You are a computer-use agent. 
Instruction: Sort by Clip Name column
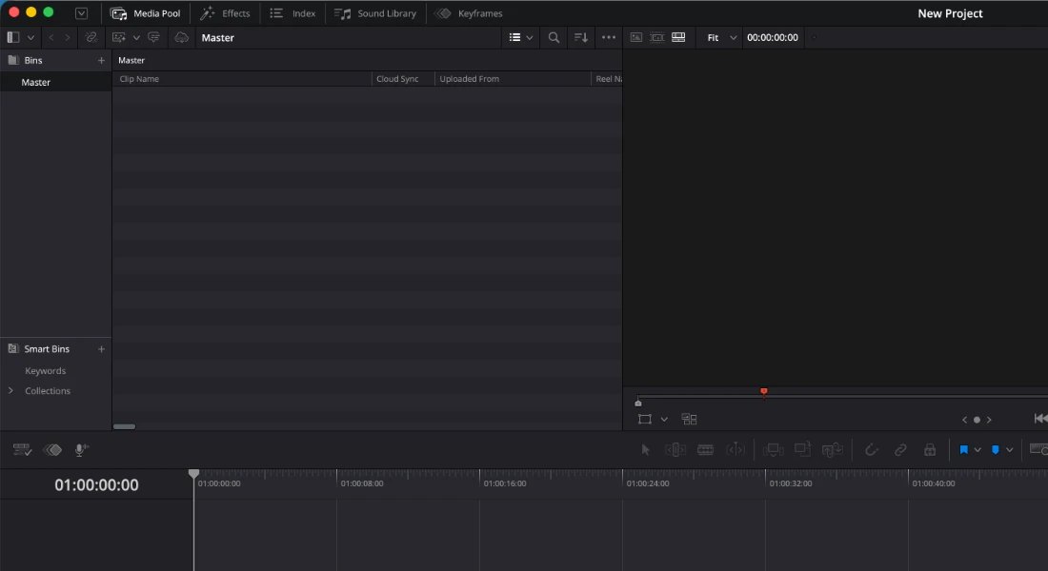[x=139, y=79]
